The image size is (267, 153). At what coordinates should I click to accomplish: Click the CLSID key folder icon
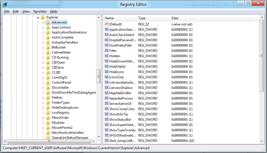coord(48,72)
